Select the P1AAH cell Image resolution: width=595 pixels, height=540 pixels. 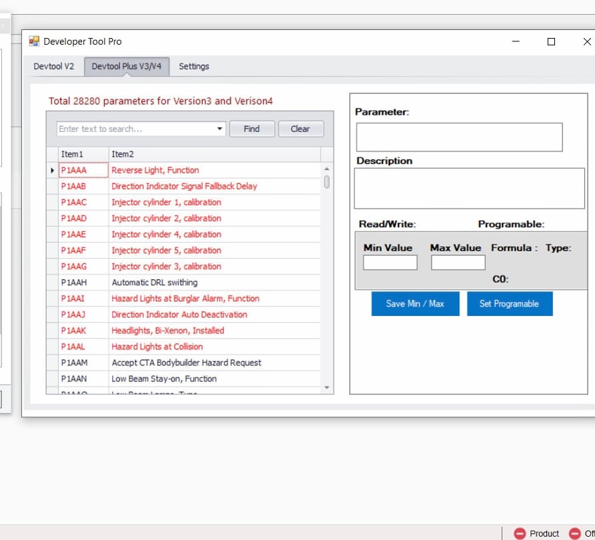tap(83, 283)
